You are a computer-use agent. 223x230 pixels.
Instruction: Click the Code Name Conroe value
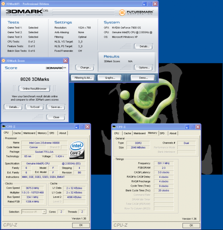tap(34, 147)
